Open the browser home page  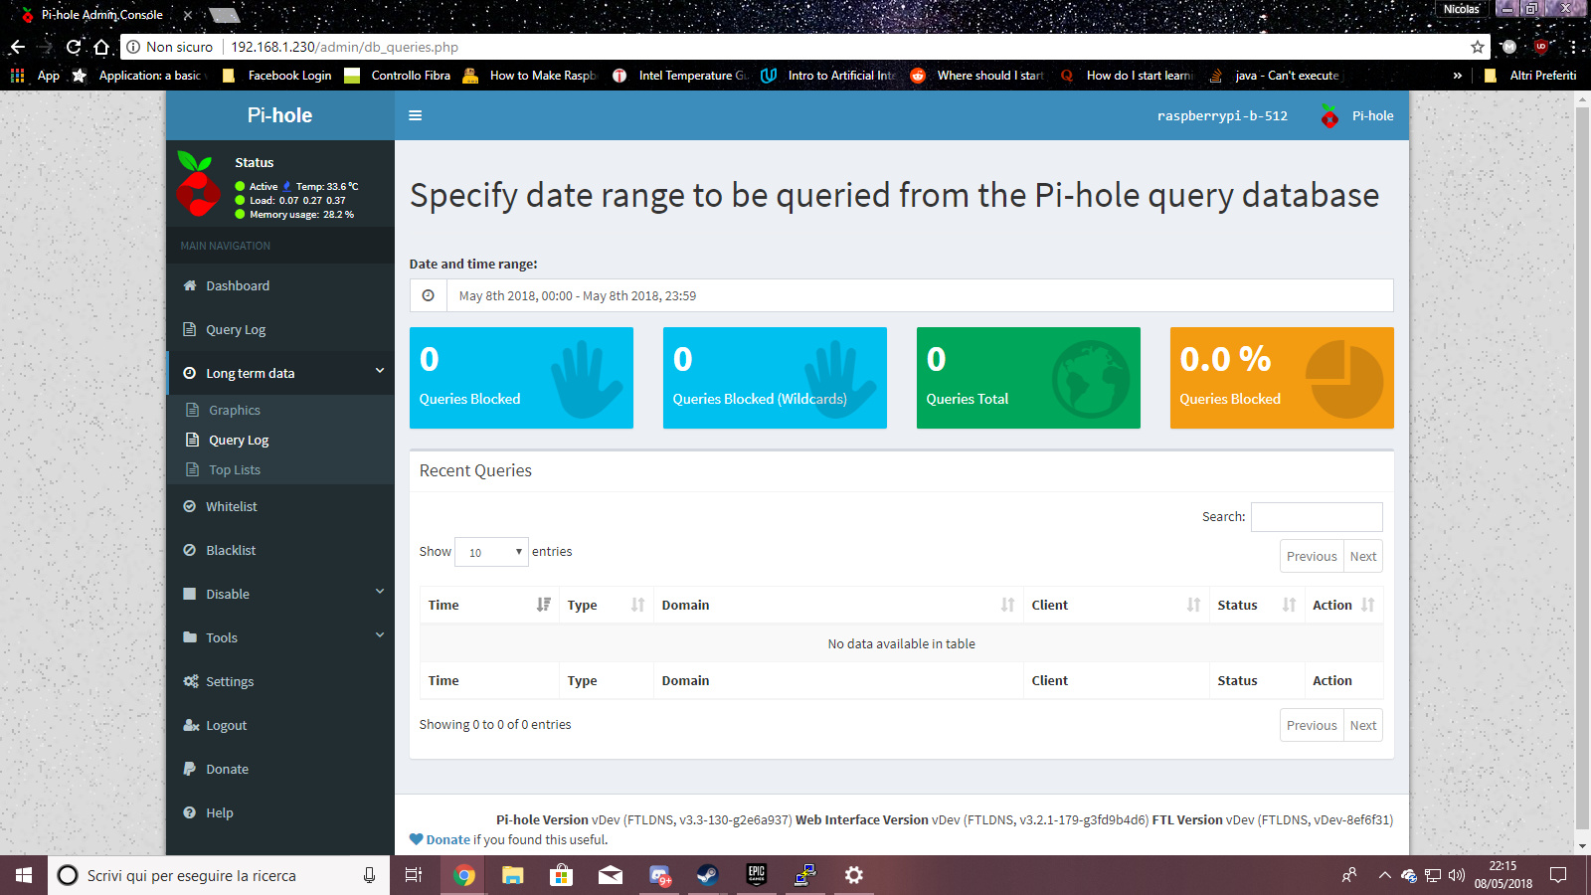[x=101, y=47]
